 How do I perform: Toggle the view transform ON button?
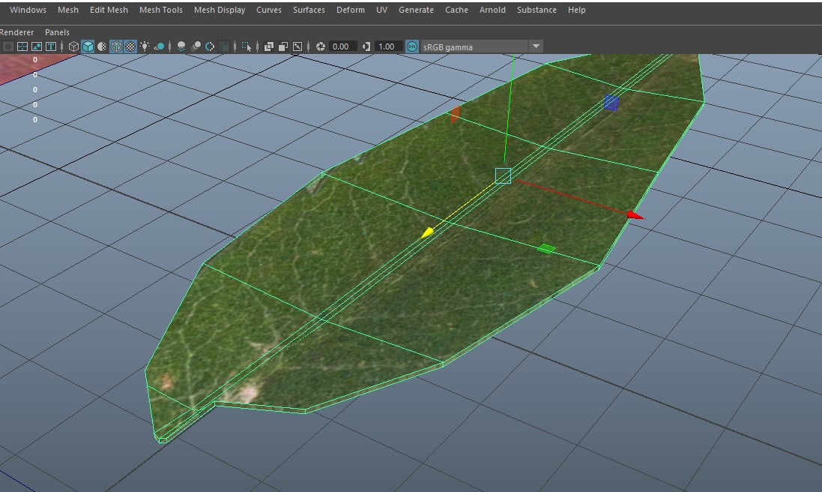(x=412, y=46)
